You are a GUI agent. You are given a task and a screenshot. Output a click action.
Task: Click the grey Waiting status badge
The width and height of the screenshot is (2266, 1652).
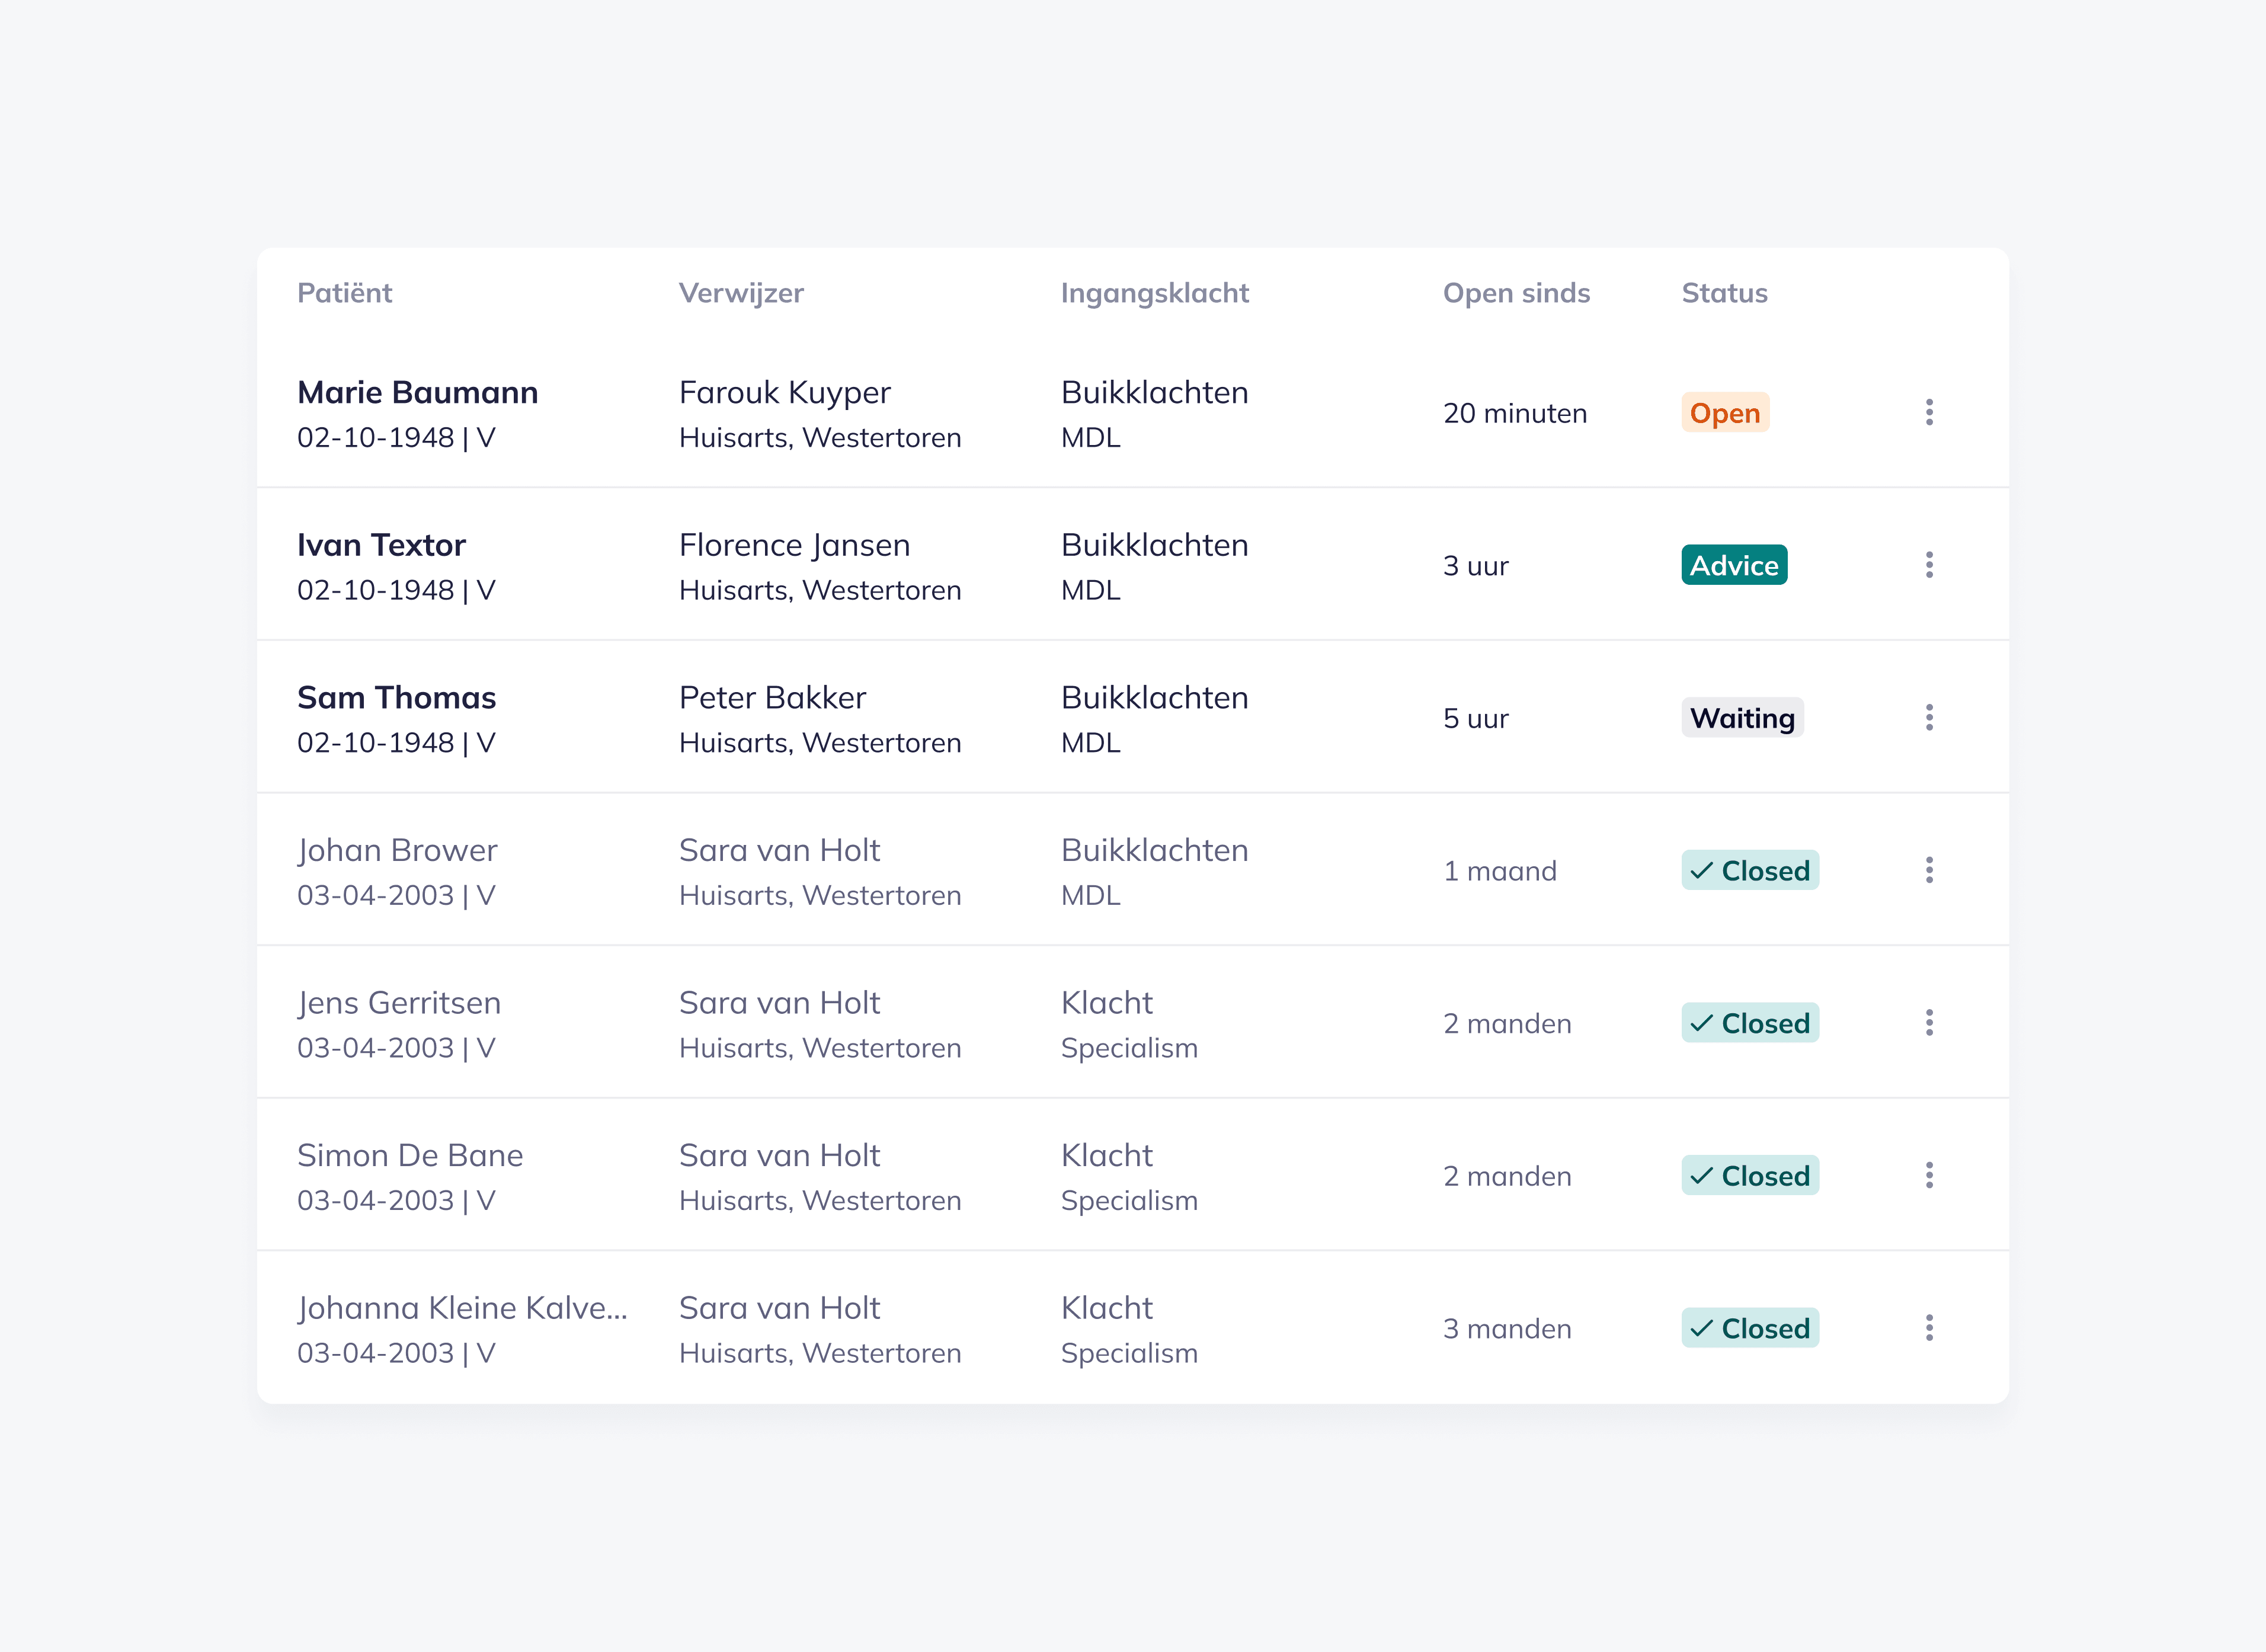tap(1741, 718)
